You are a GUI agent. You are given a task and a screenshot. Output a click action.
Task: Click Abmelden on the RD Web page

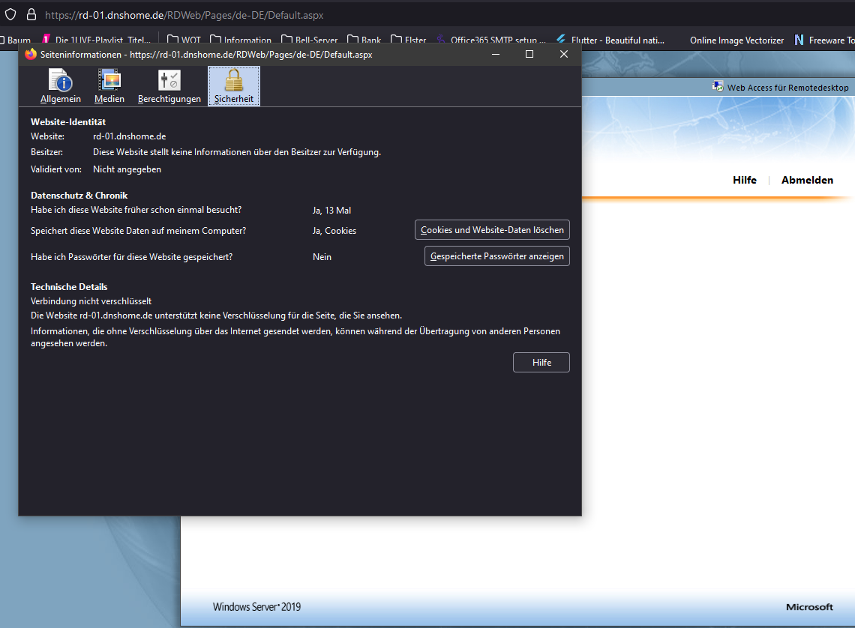point(807,180)
